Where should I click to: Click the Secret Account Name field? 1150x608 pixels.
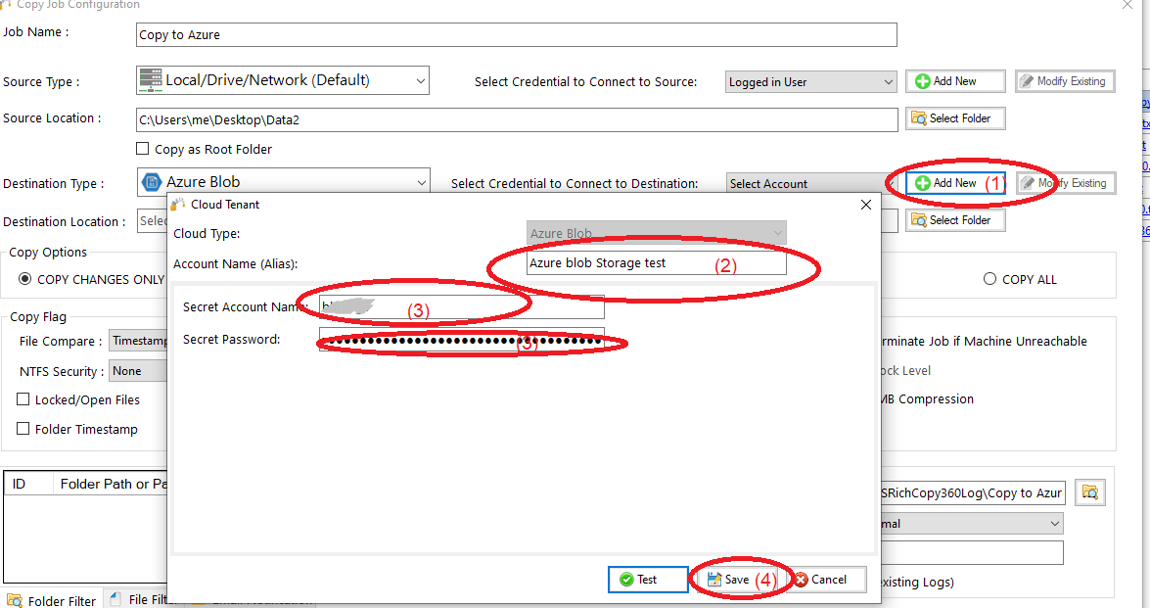tap(461, 306)
